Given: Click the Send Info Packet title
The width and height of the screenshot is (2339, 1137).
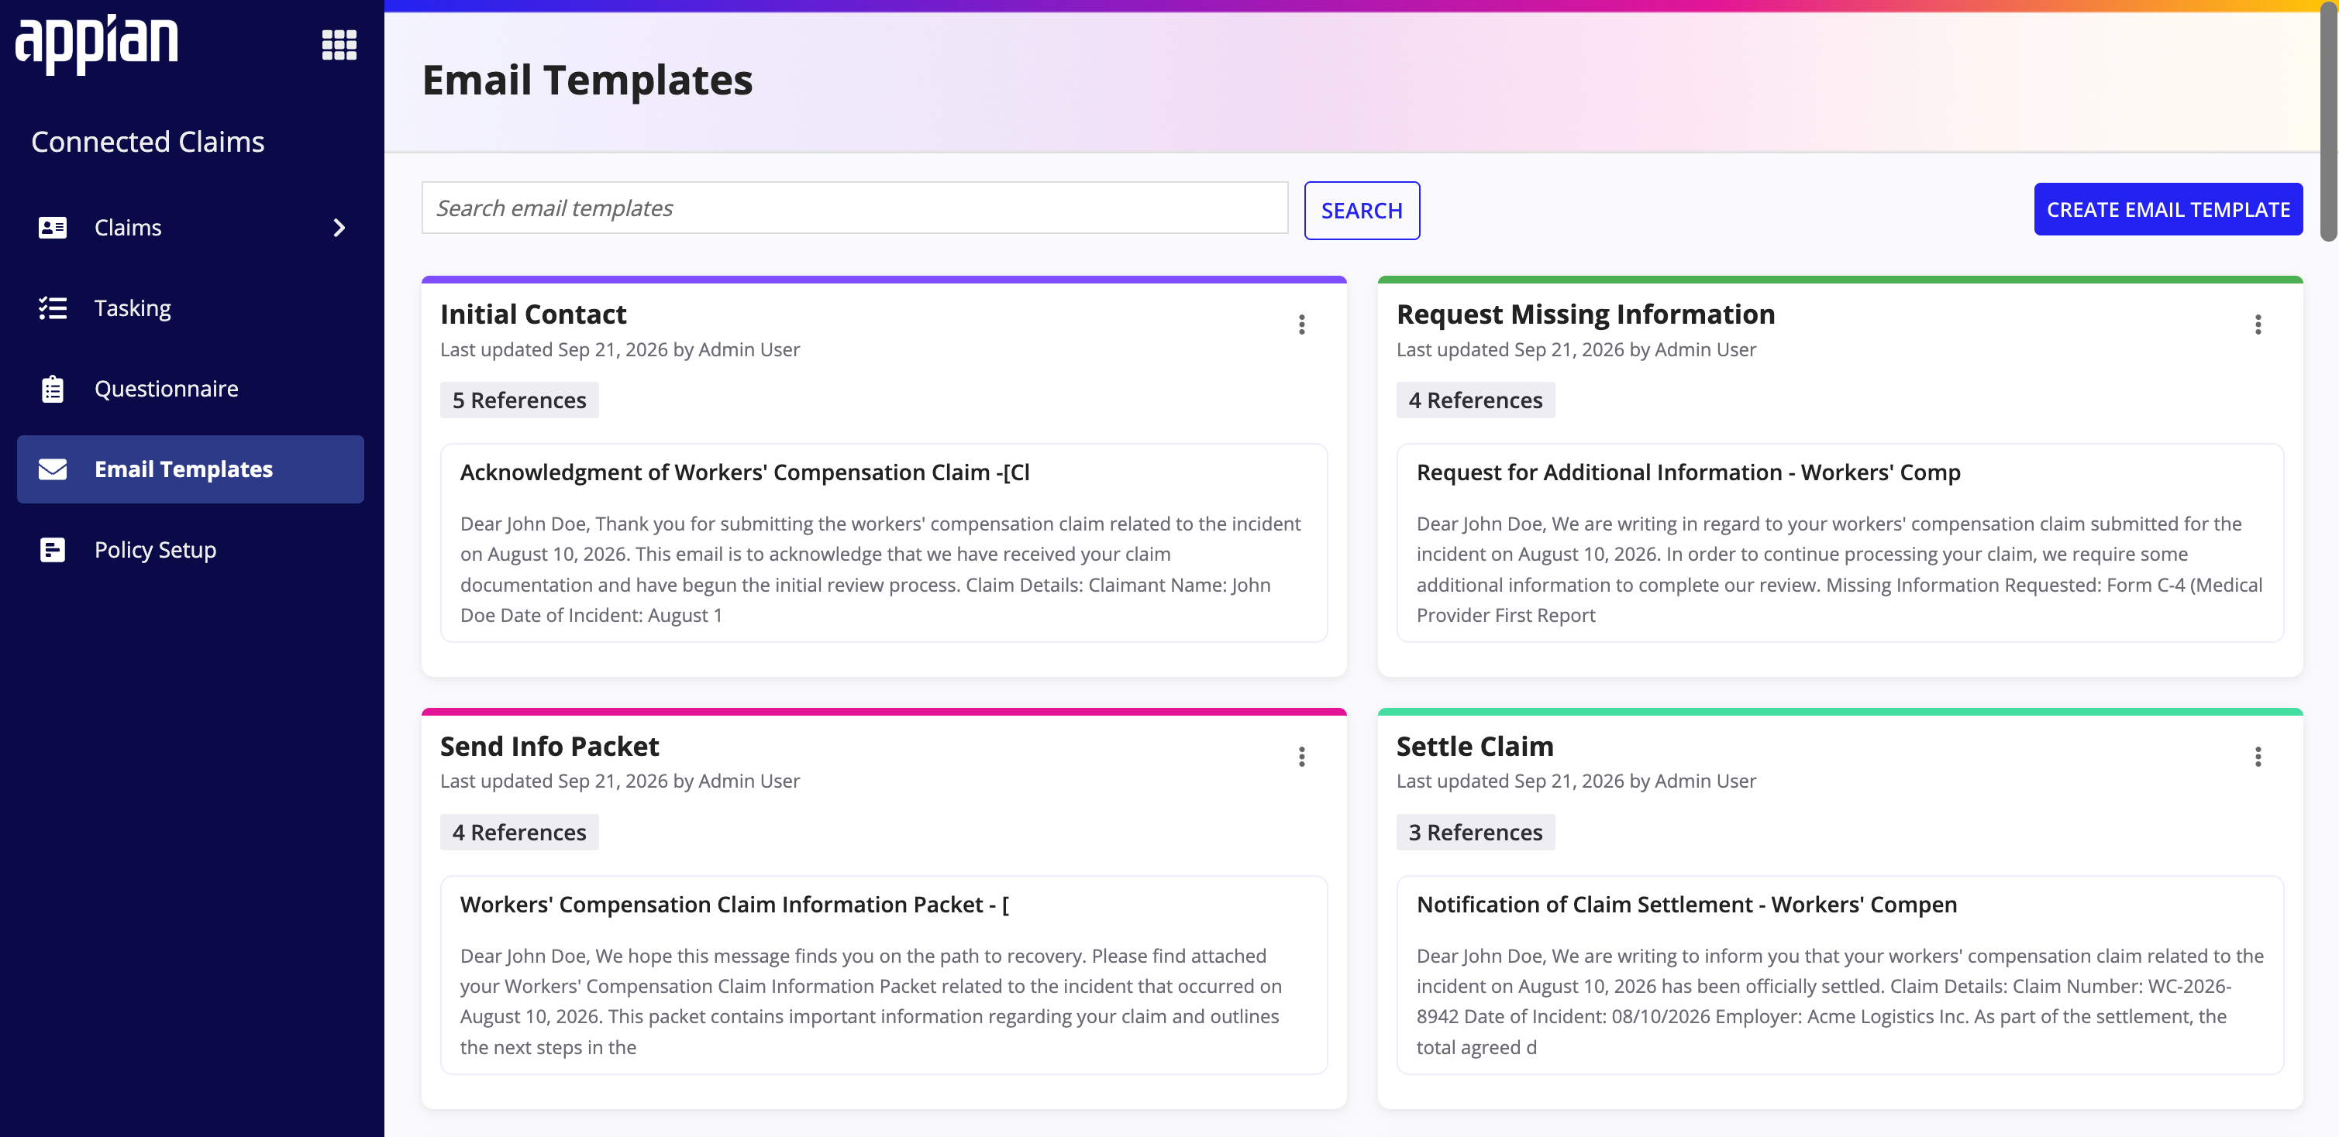Looking at the screenshot, I should tap(549, 746).
